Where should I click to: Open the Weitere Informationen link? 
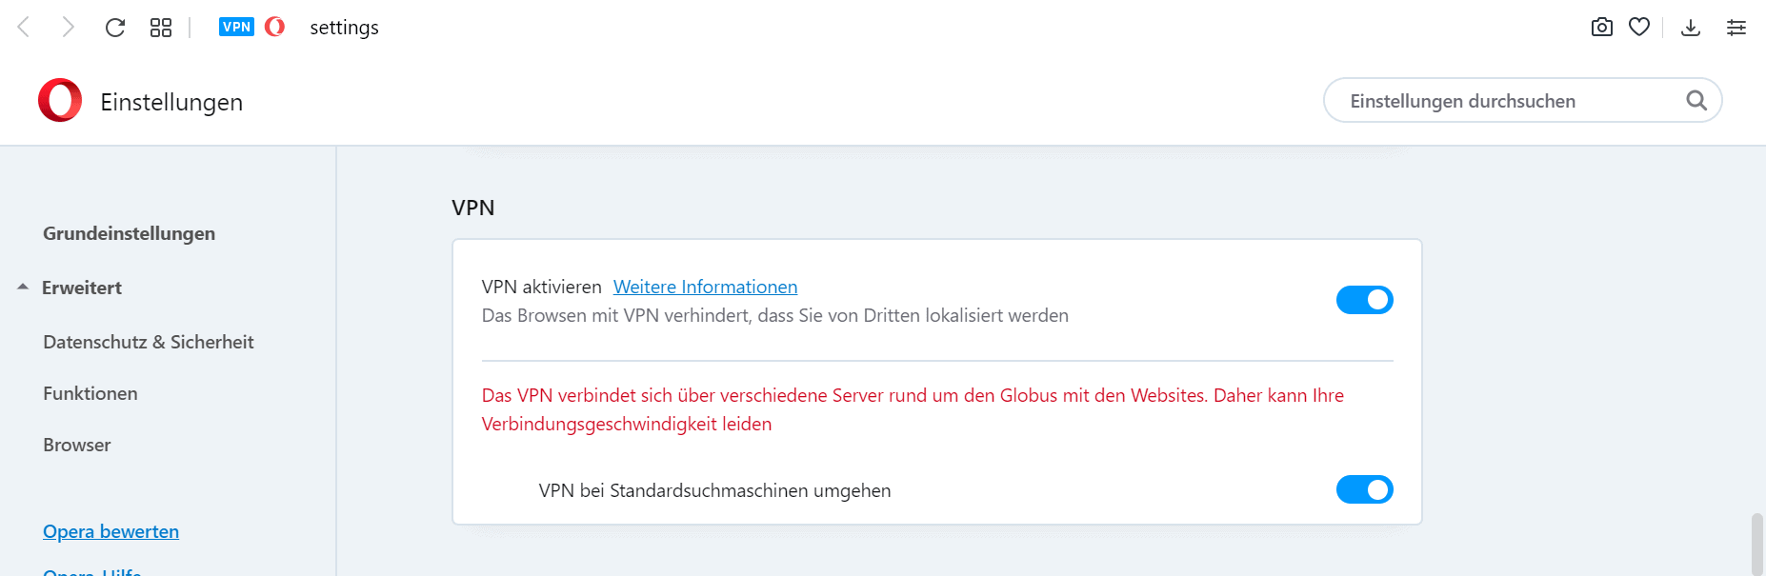coord(705,287)
